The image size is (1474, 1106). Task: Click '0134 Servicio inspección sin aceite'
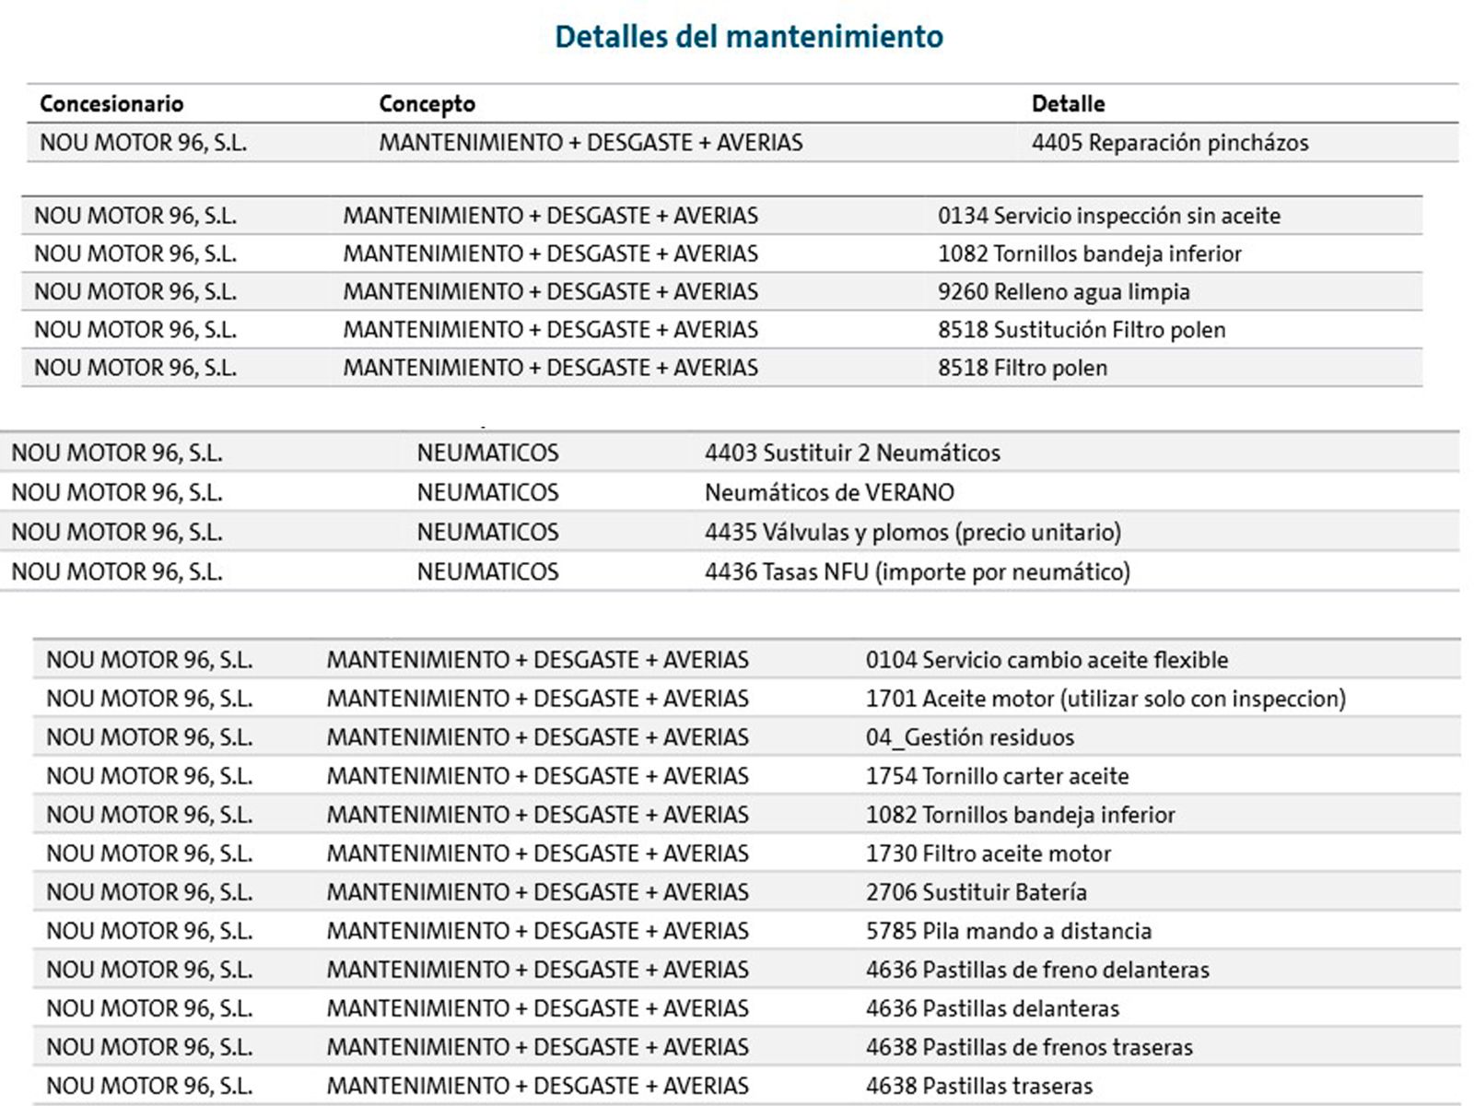[1109, 216]
